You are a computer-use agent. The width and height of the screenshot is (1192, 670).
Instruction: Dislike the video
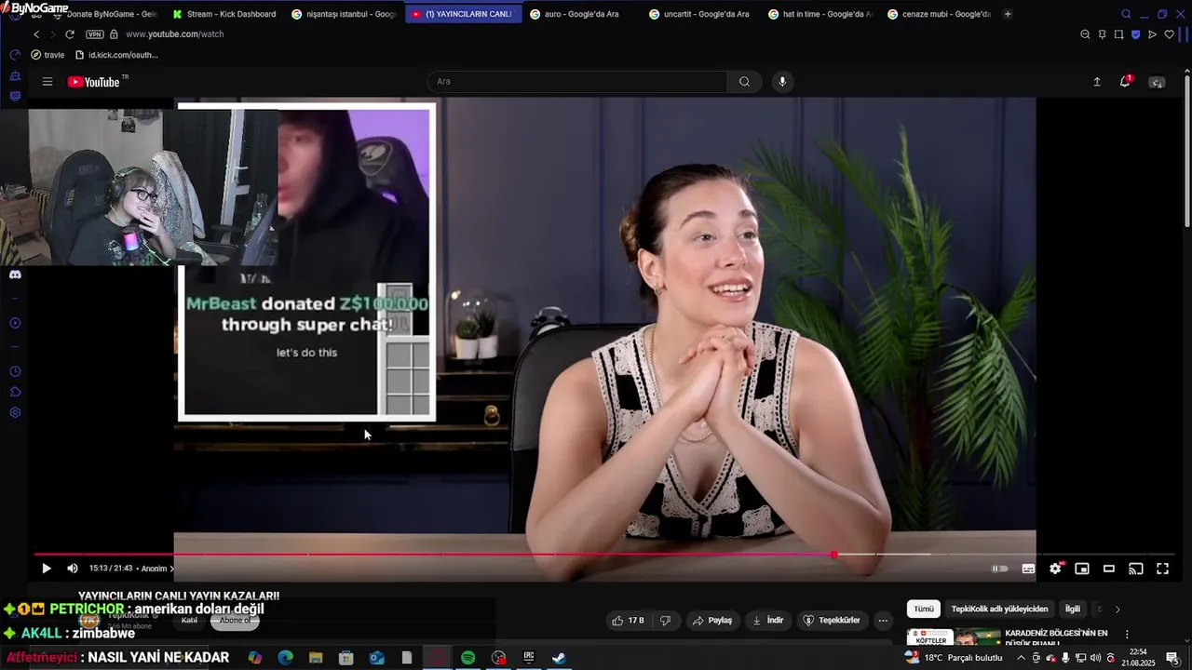665,621
